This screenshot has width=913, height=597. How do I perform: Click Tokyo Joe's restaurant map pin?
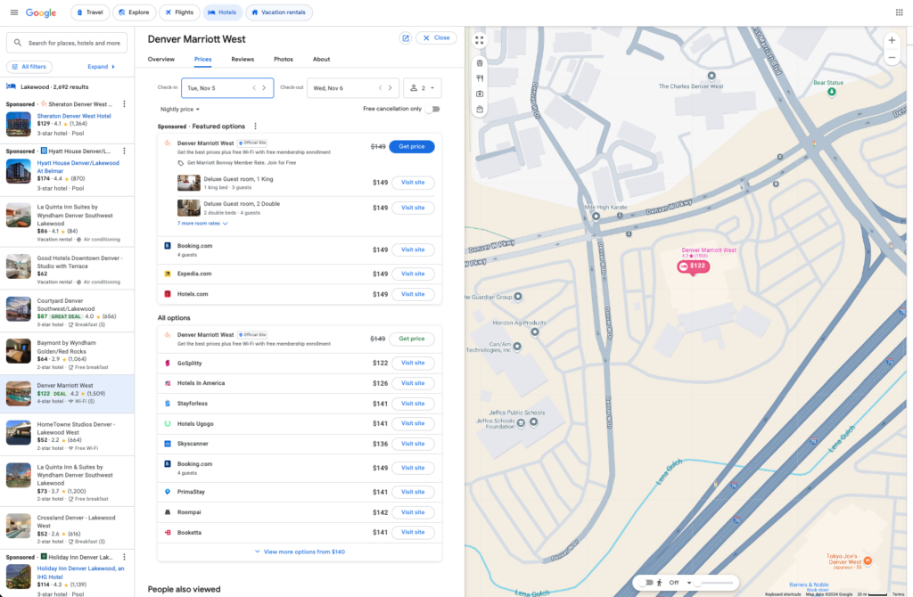[x=868, y=561]
